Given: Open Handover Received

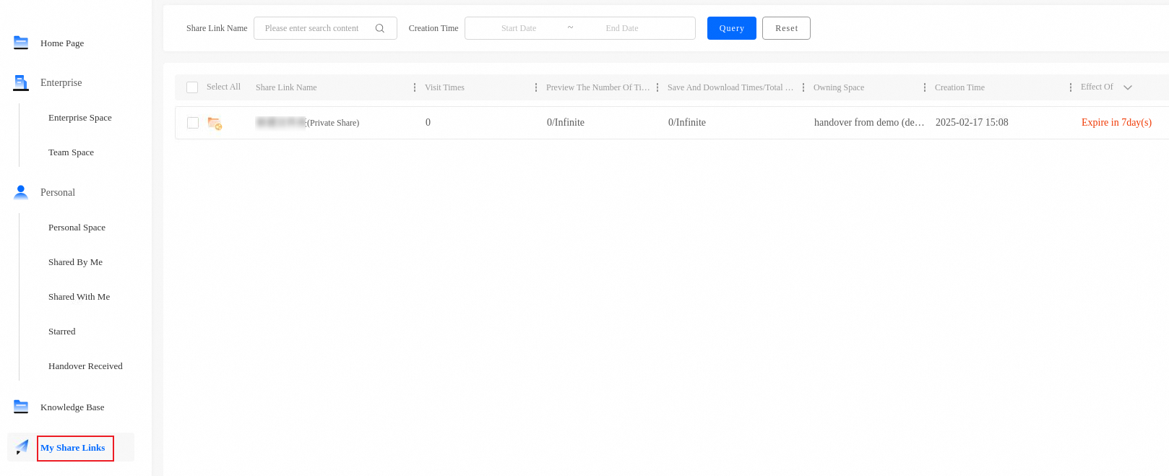Looking at the screenshot, I should point(85,366).
